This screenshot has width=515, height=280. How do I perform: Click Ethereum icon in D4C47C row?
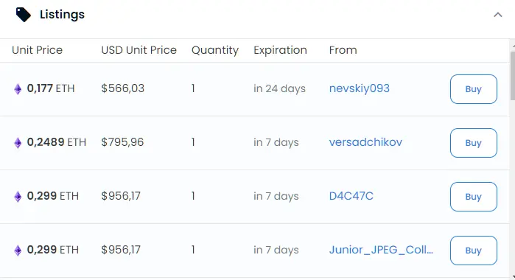18,197
